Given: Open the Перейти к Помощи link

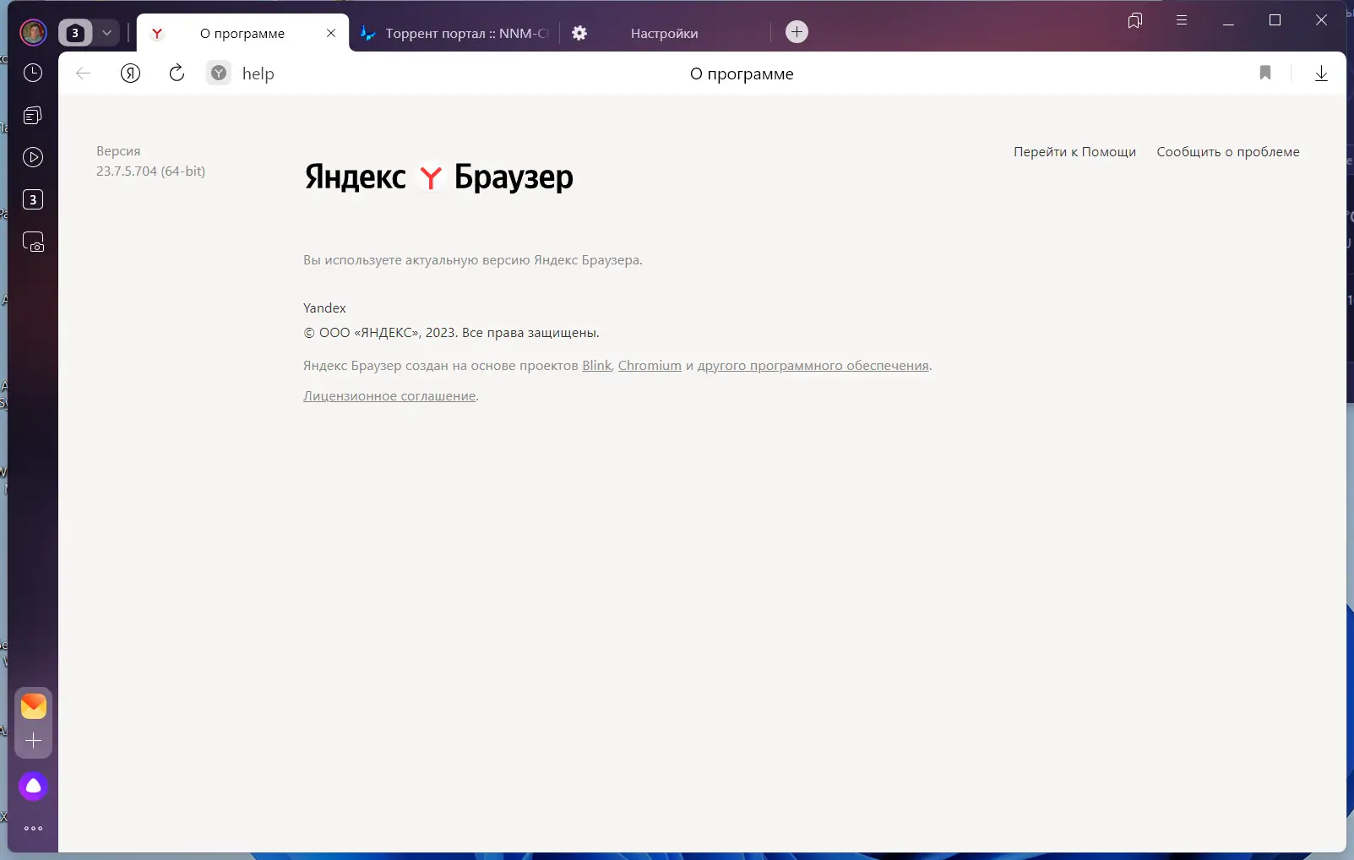Looking at the screenshot, I should [1074, 152].
